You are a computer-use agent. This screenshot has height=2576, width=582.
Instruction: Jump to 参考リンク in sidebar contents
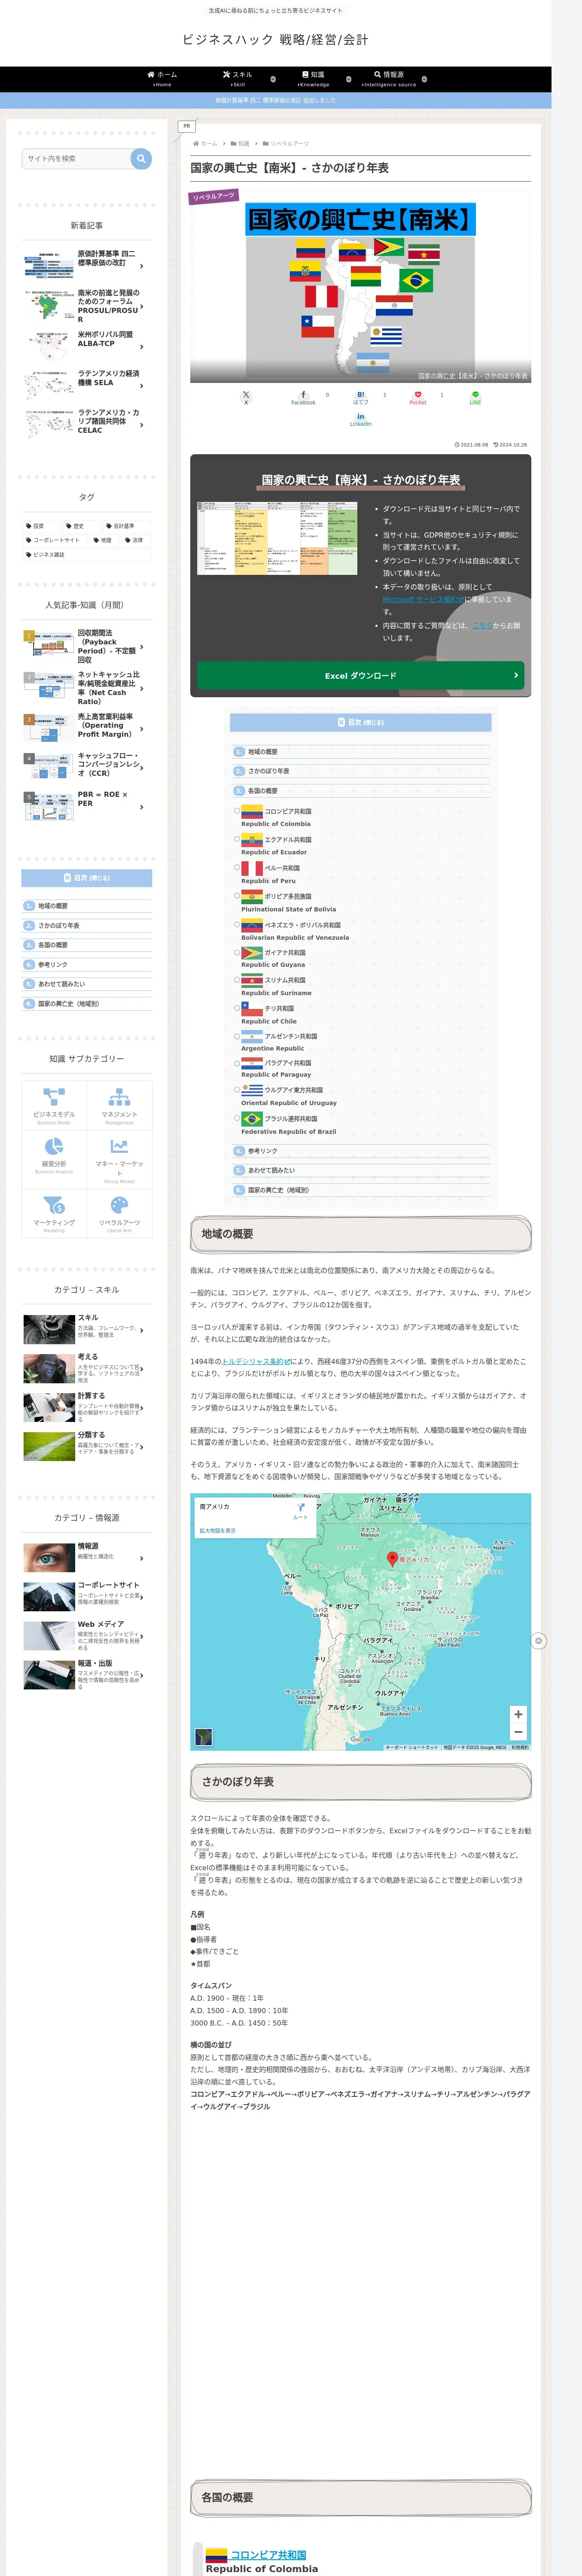pos(52,965)
